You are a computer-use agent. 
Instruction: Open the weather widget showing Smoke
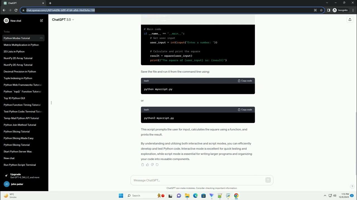click(x=10, y=196)
